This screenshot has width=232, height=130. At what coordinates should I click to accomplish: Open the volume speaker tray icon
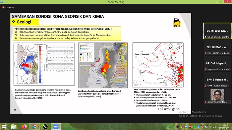click(210, 127)
